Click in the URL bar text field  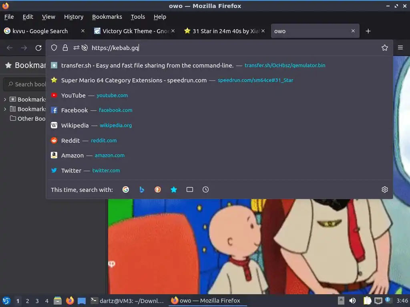click(234, 48)
